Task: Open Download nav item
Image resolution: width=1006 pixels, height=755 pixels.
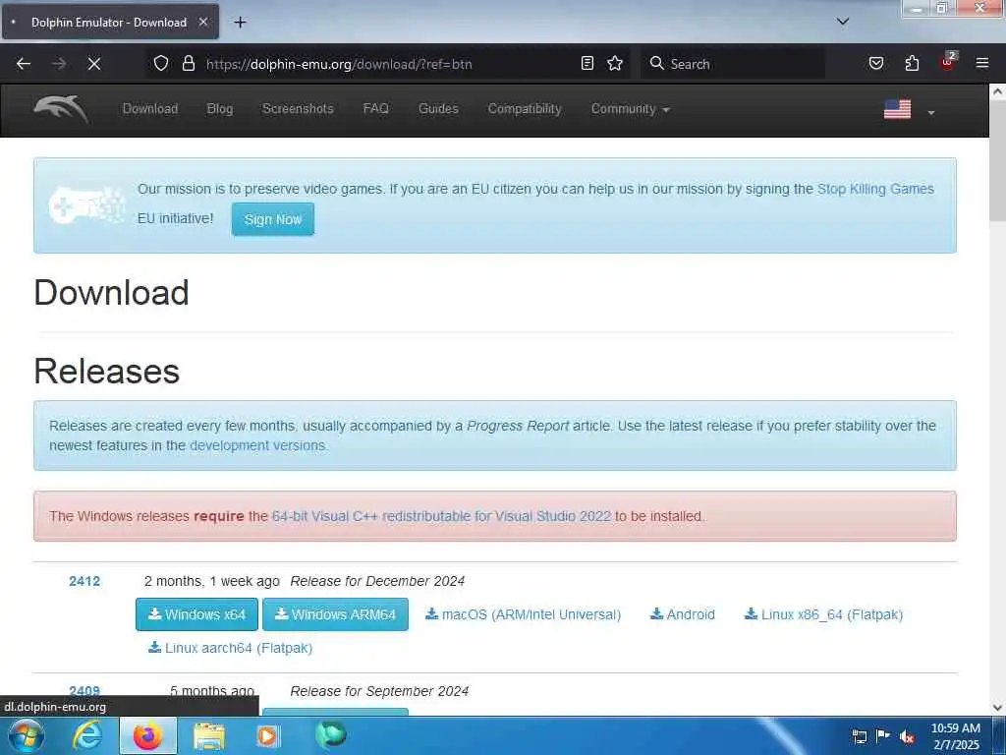Action: point(150,108)
